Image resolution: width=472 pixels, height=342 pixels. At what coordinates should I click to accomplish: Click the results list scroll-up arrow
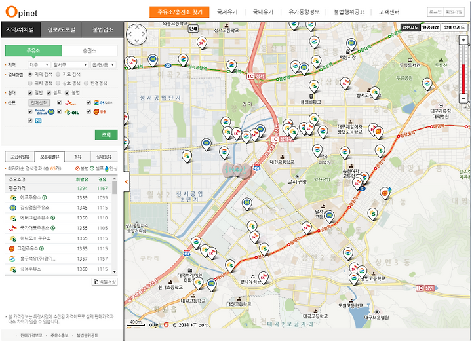click(114, 179)
